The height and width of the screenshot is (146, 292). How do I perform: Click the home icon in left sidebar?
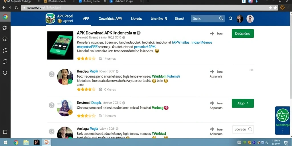tap(5, 39)
